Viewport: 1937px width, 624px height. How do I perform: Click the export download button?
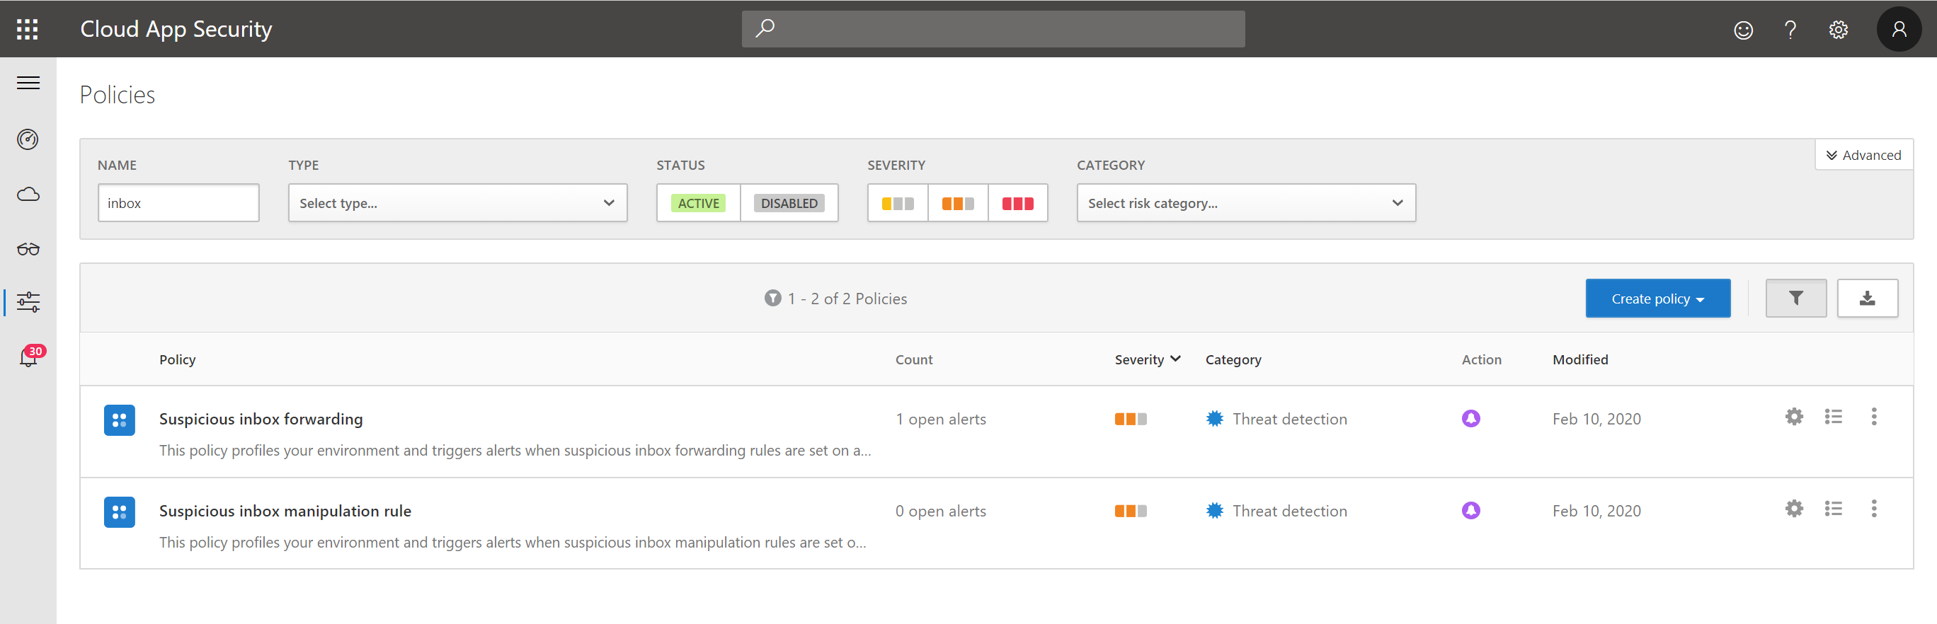1866,298
